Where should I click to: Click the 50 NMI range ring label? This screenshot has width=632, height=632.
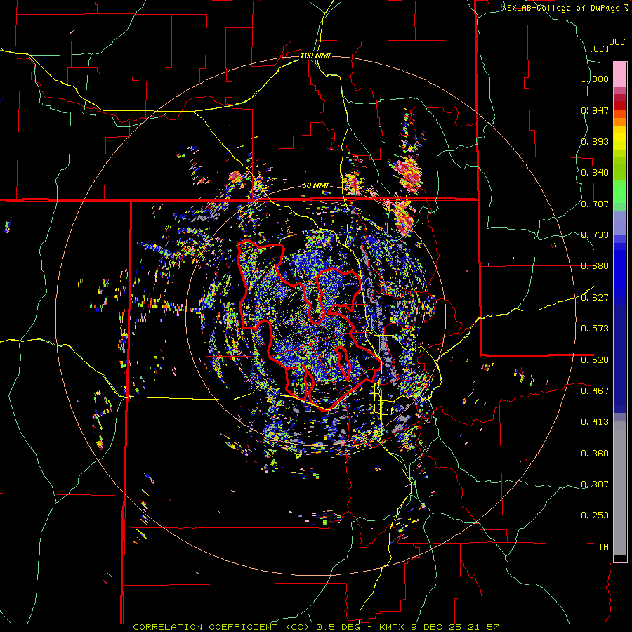tap(315, 186)
